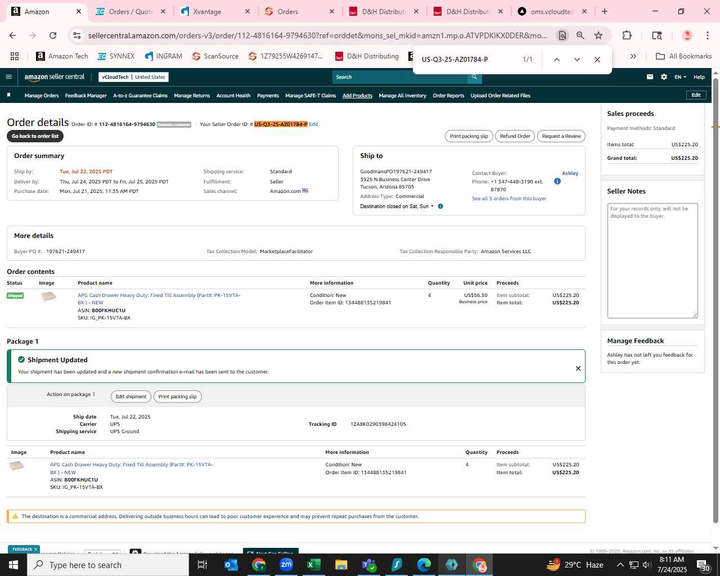720x576 pixels.
Task: Click the zoom magnifier icon in address bar
Action: 580,35
